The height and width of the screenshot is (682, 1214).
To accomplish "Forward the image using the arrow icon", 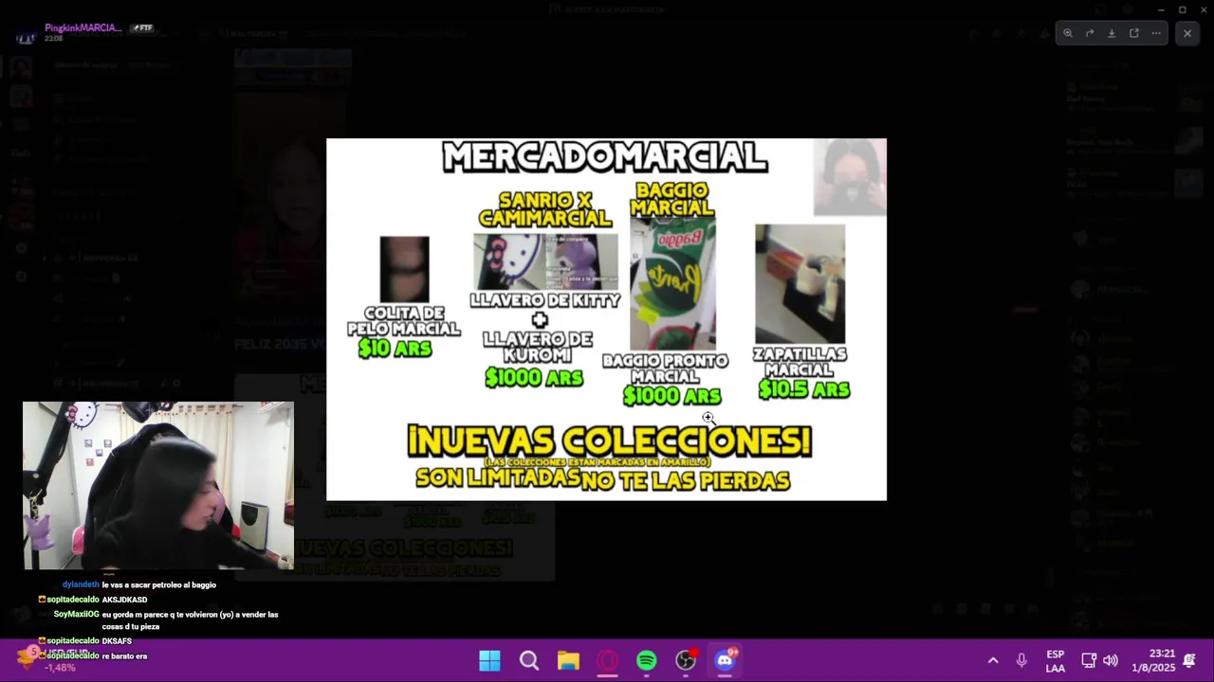I will point(1090,33).
